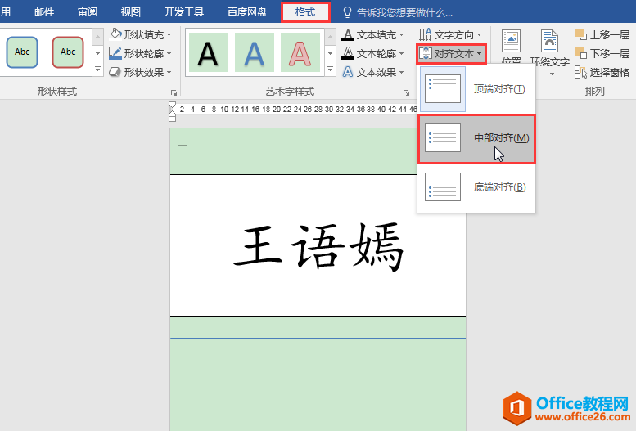Viewport: 636px width, 431px height.
Task: Expand WordArt styles gallery more button
Action: [x=331, y=70]
